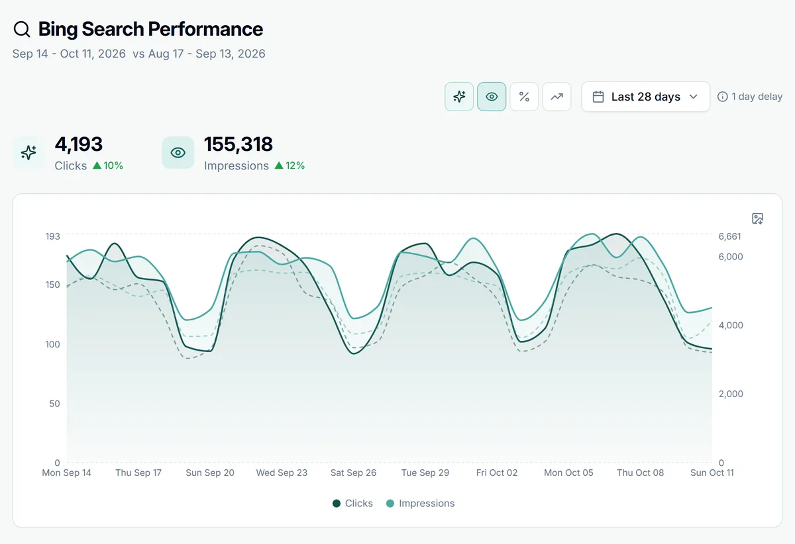Click the eye icon tile beside 155,318
This screenshot has width=795, height=544.
(x=178, y=153)
